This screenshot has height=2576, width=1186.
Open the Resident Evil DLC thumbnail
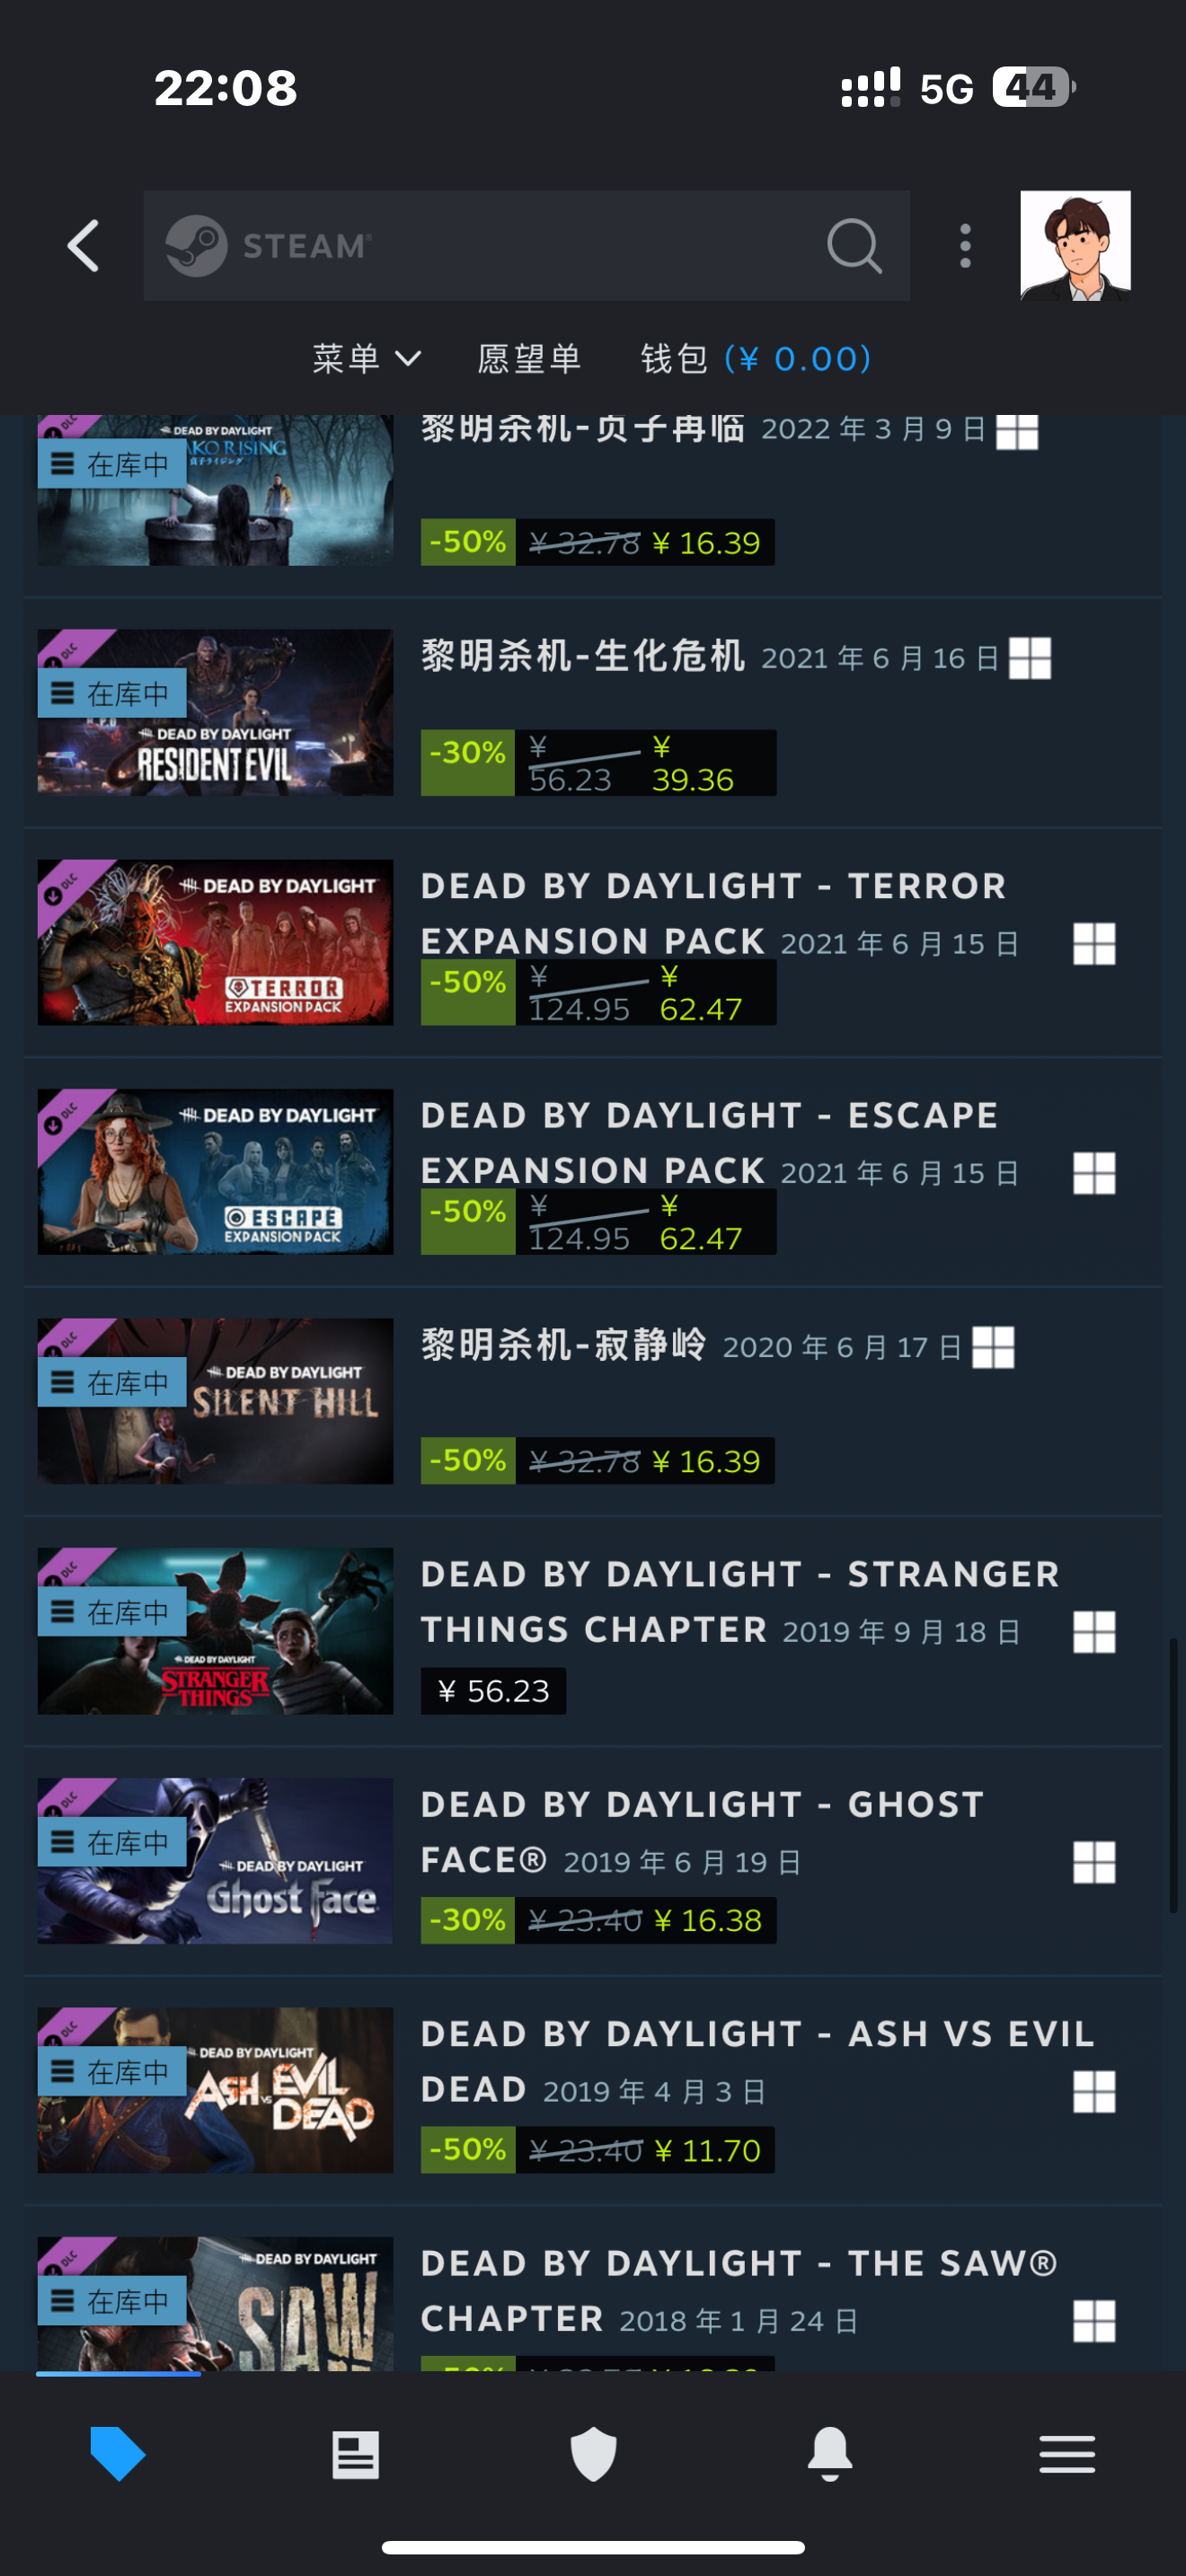(x=215, y=712)
